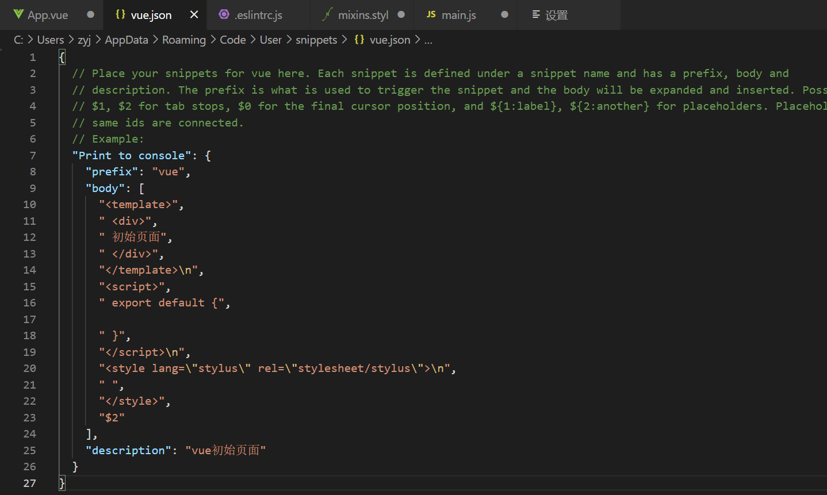Screen dimensions: 827x495
Task: Switch to the vue.json tab
Action: (155, 15)
